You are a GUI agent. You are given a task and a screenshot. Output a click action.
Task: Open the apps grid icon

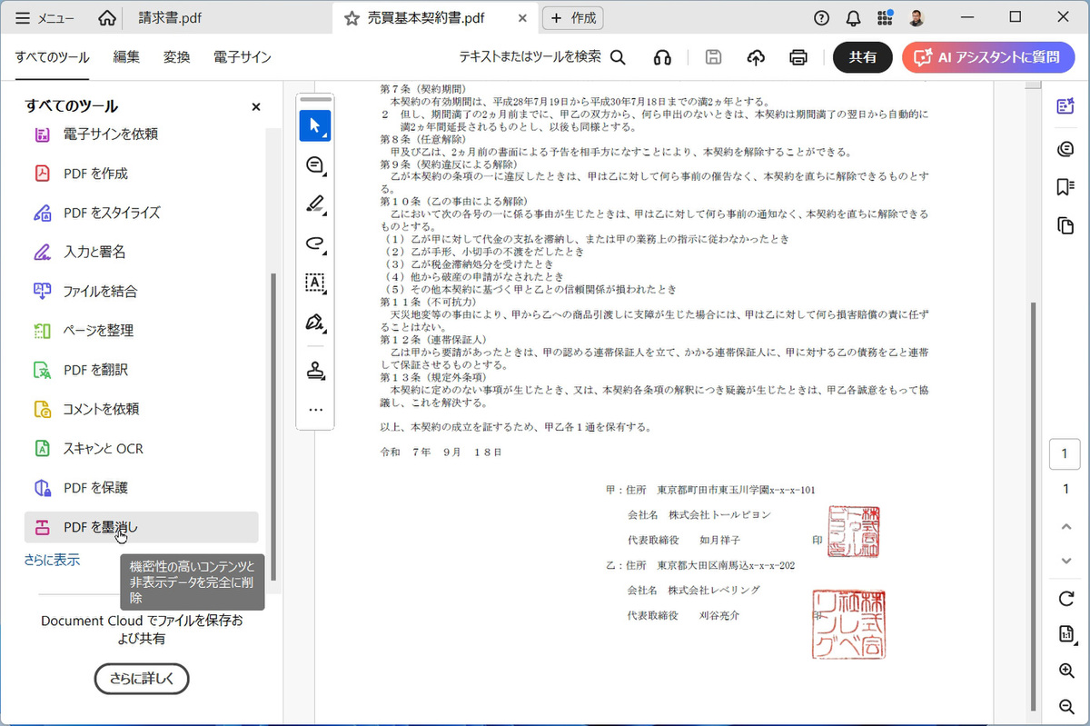point(885,18)
